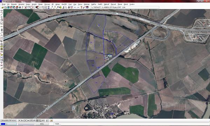210x126 pixels.
Task: Click the undo arrow icon
Action: 75,7
